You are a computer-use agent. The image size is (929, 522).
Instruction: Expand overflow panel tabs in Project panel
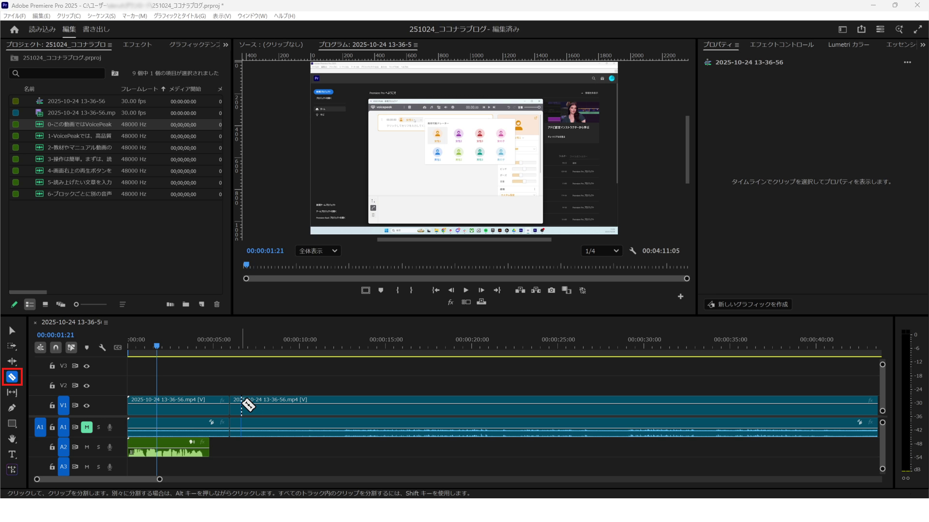tap(225, 44)
